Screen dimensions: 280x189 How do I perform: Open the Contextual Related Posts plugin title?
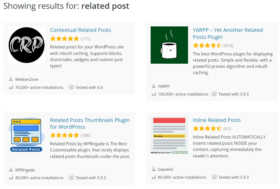(x=81, y=30)
